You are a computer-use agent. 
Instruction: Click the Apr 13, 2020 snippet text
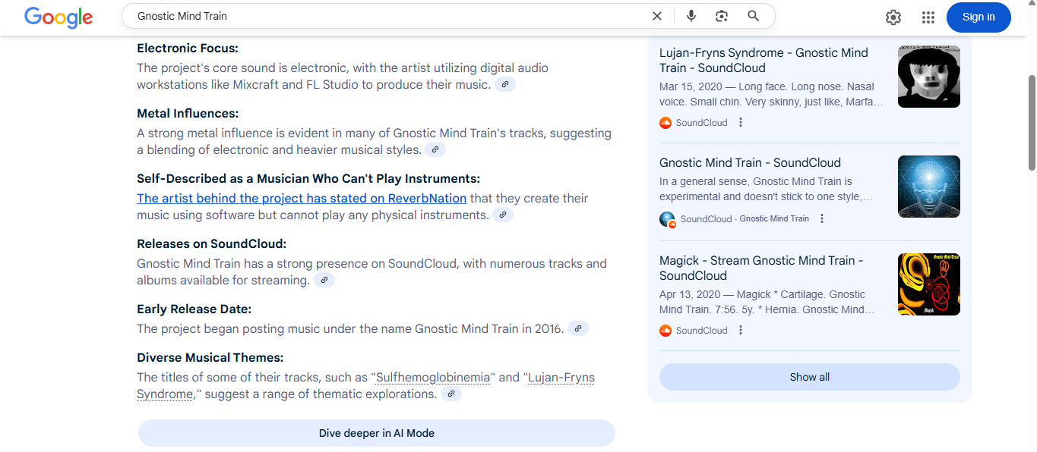[767, 302]
